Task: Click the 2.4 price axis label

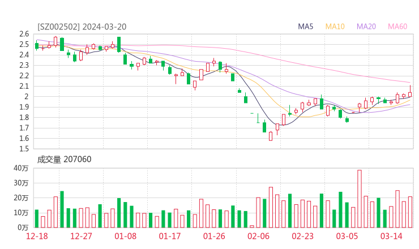Action: pyautogui.click(x=24, y=55)
